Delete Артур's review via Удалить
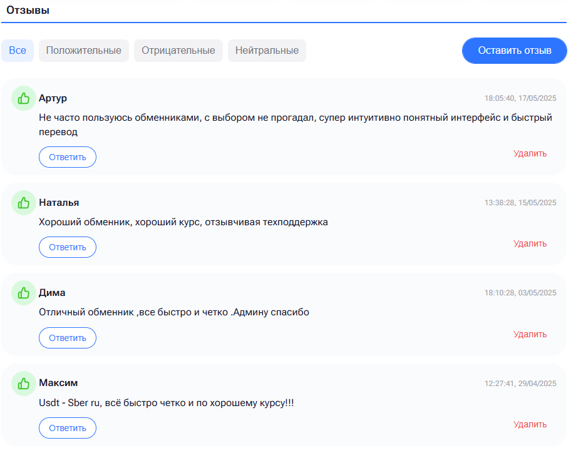This screenshot has height=453, width=571. coord(530,153)
